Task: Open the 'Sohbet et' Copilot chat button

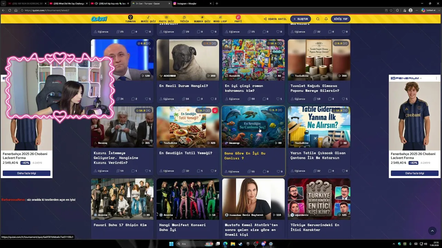Action: tap(428, 10)
